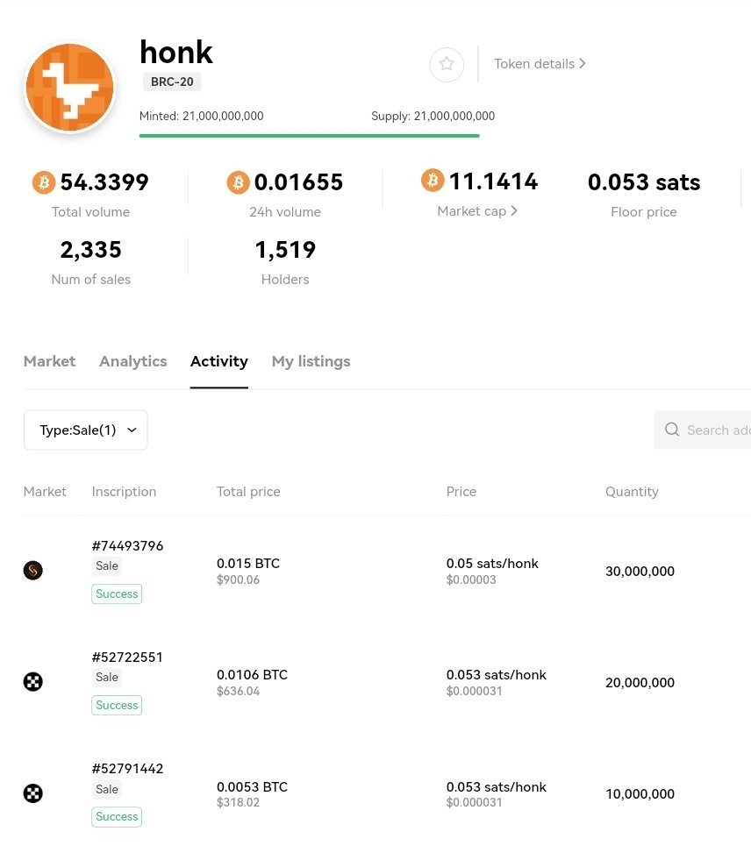Open inscription #52722551
Image resolution: width=751 pixels, height=846 pixels.
(127, 658)
